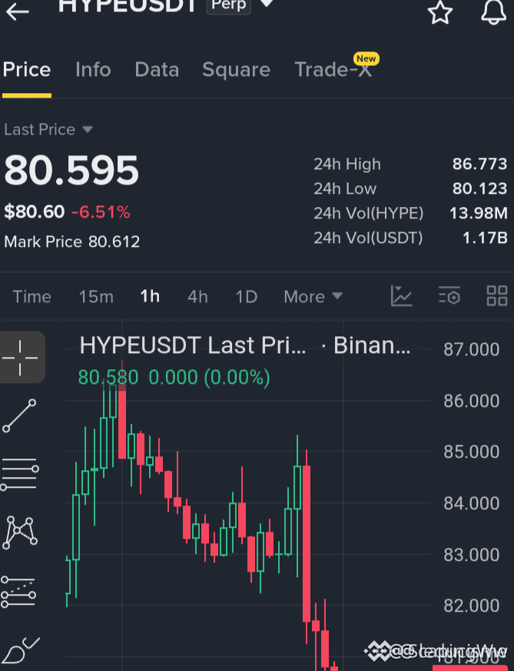The width and height of the screenshot is (514, 671).
Task: Select the 1h chart interval
Action: tap(150, 296)
